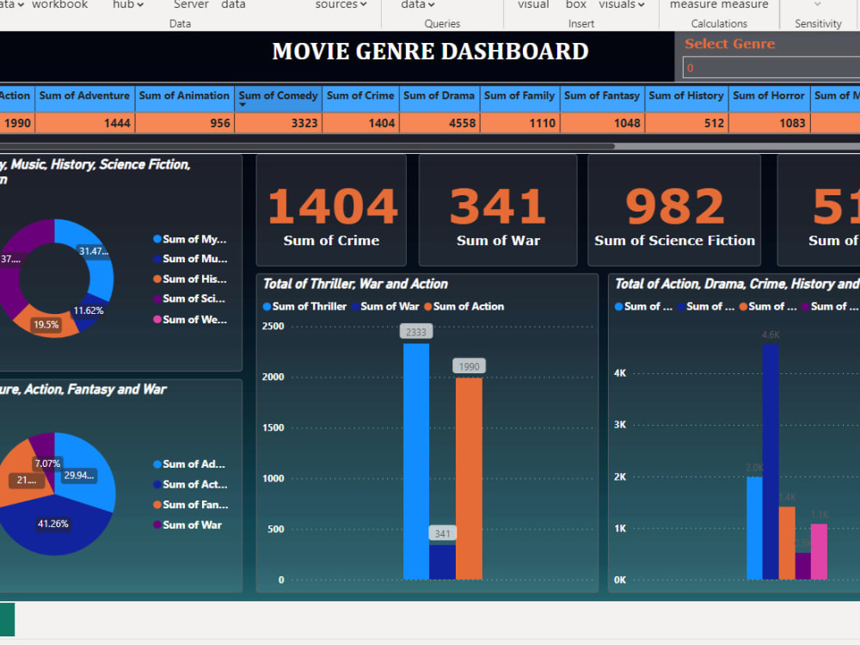Open the OneLake data hub menu
860x645 pixels.
pyautogui.click(x=126, y=5)
